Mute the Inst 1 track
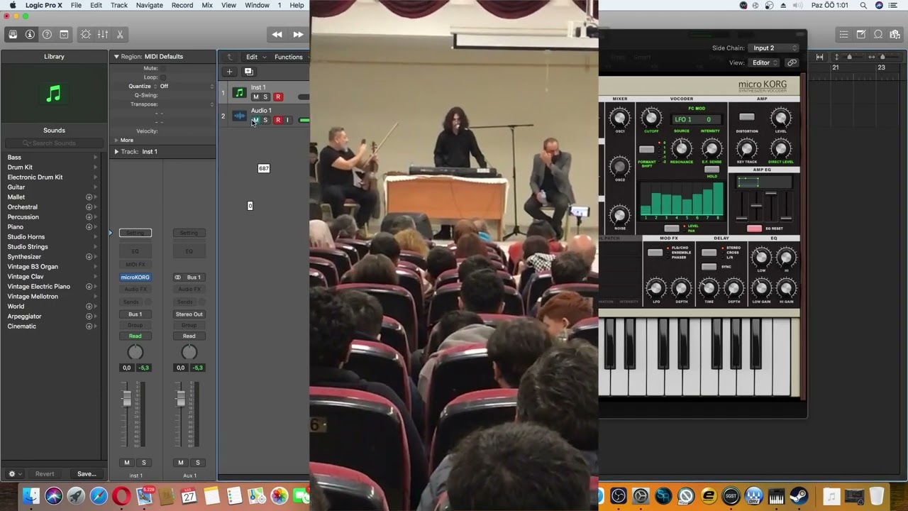This screenshot has height=511, width=908. coord(255,97)
